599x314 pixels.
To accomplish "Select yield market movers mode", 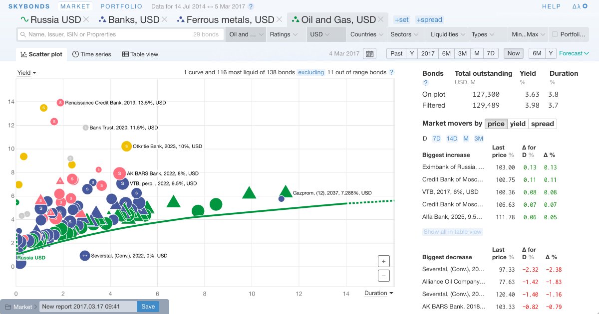I will [x=518, y=124].
